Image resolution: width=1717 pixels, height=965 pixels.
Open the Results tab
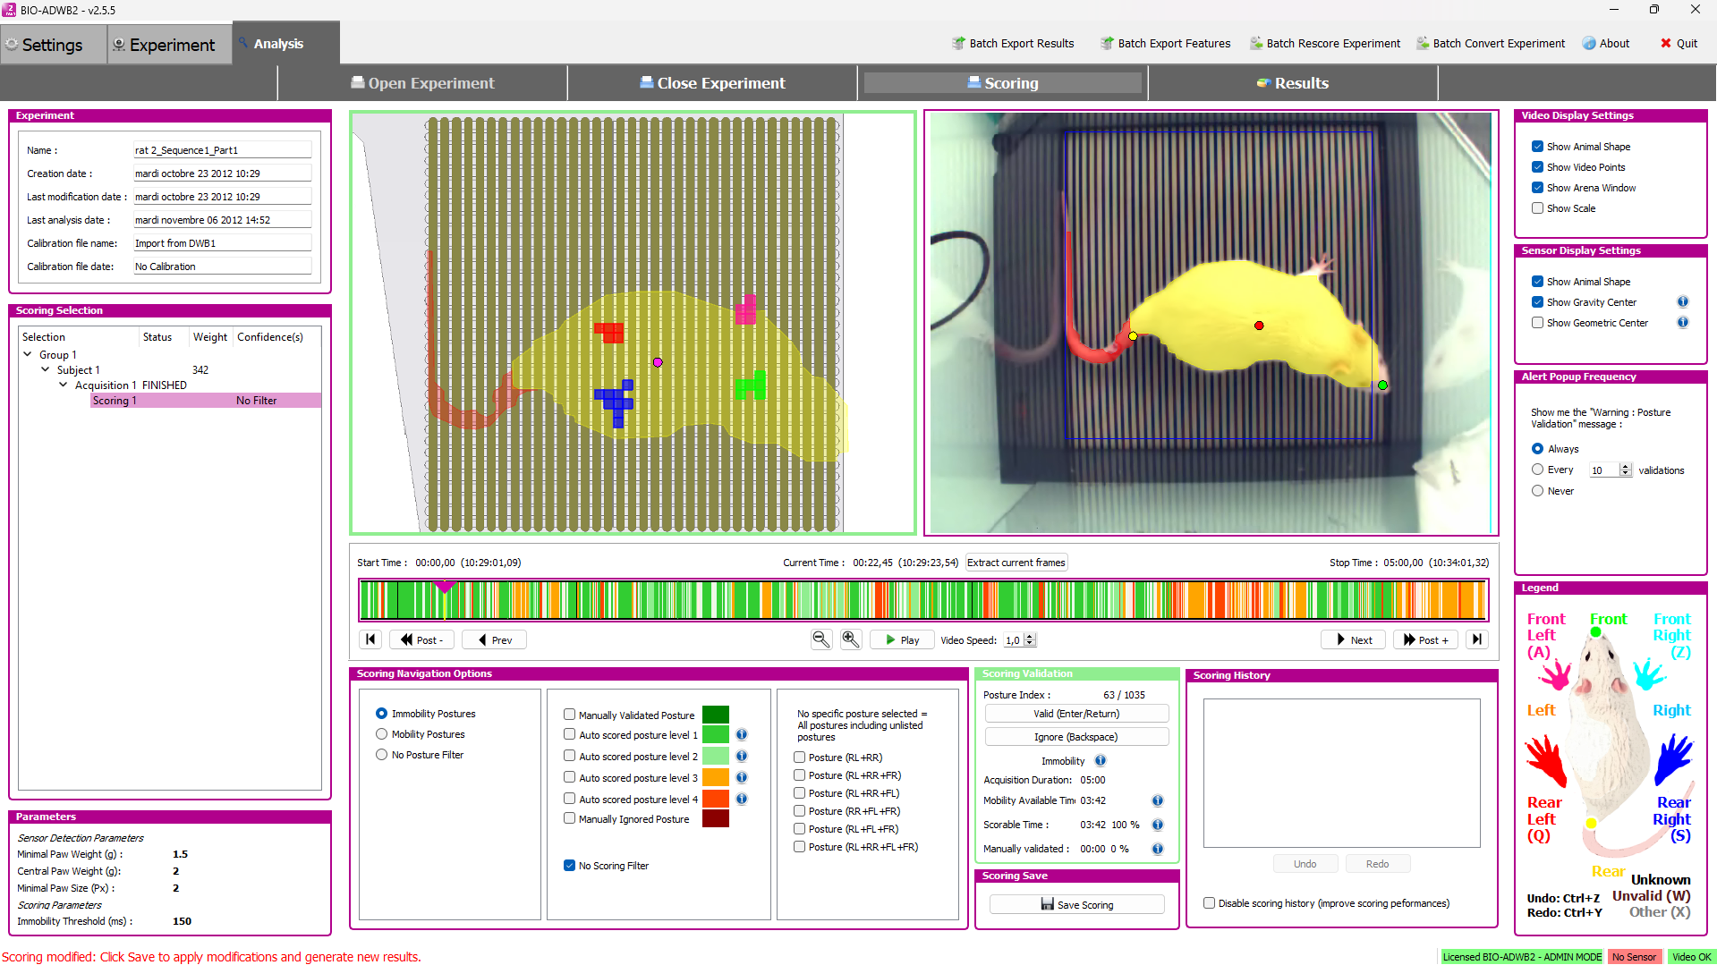[x=1292, y=83]
